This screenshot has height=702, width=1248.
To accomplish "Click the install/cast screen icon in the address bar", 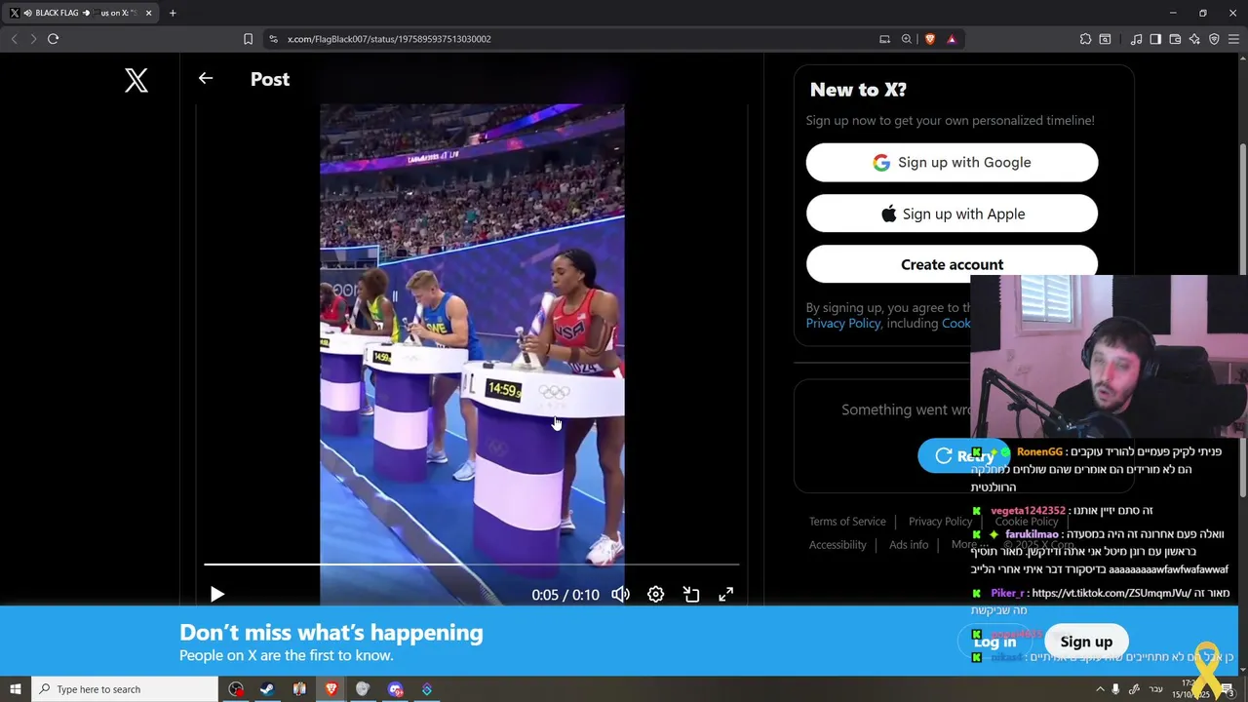I will (884, 39).
